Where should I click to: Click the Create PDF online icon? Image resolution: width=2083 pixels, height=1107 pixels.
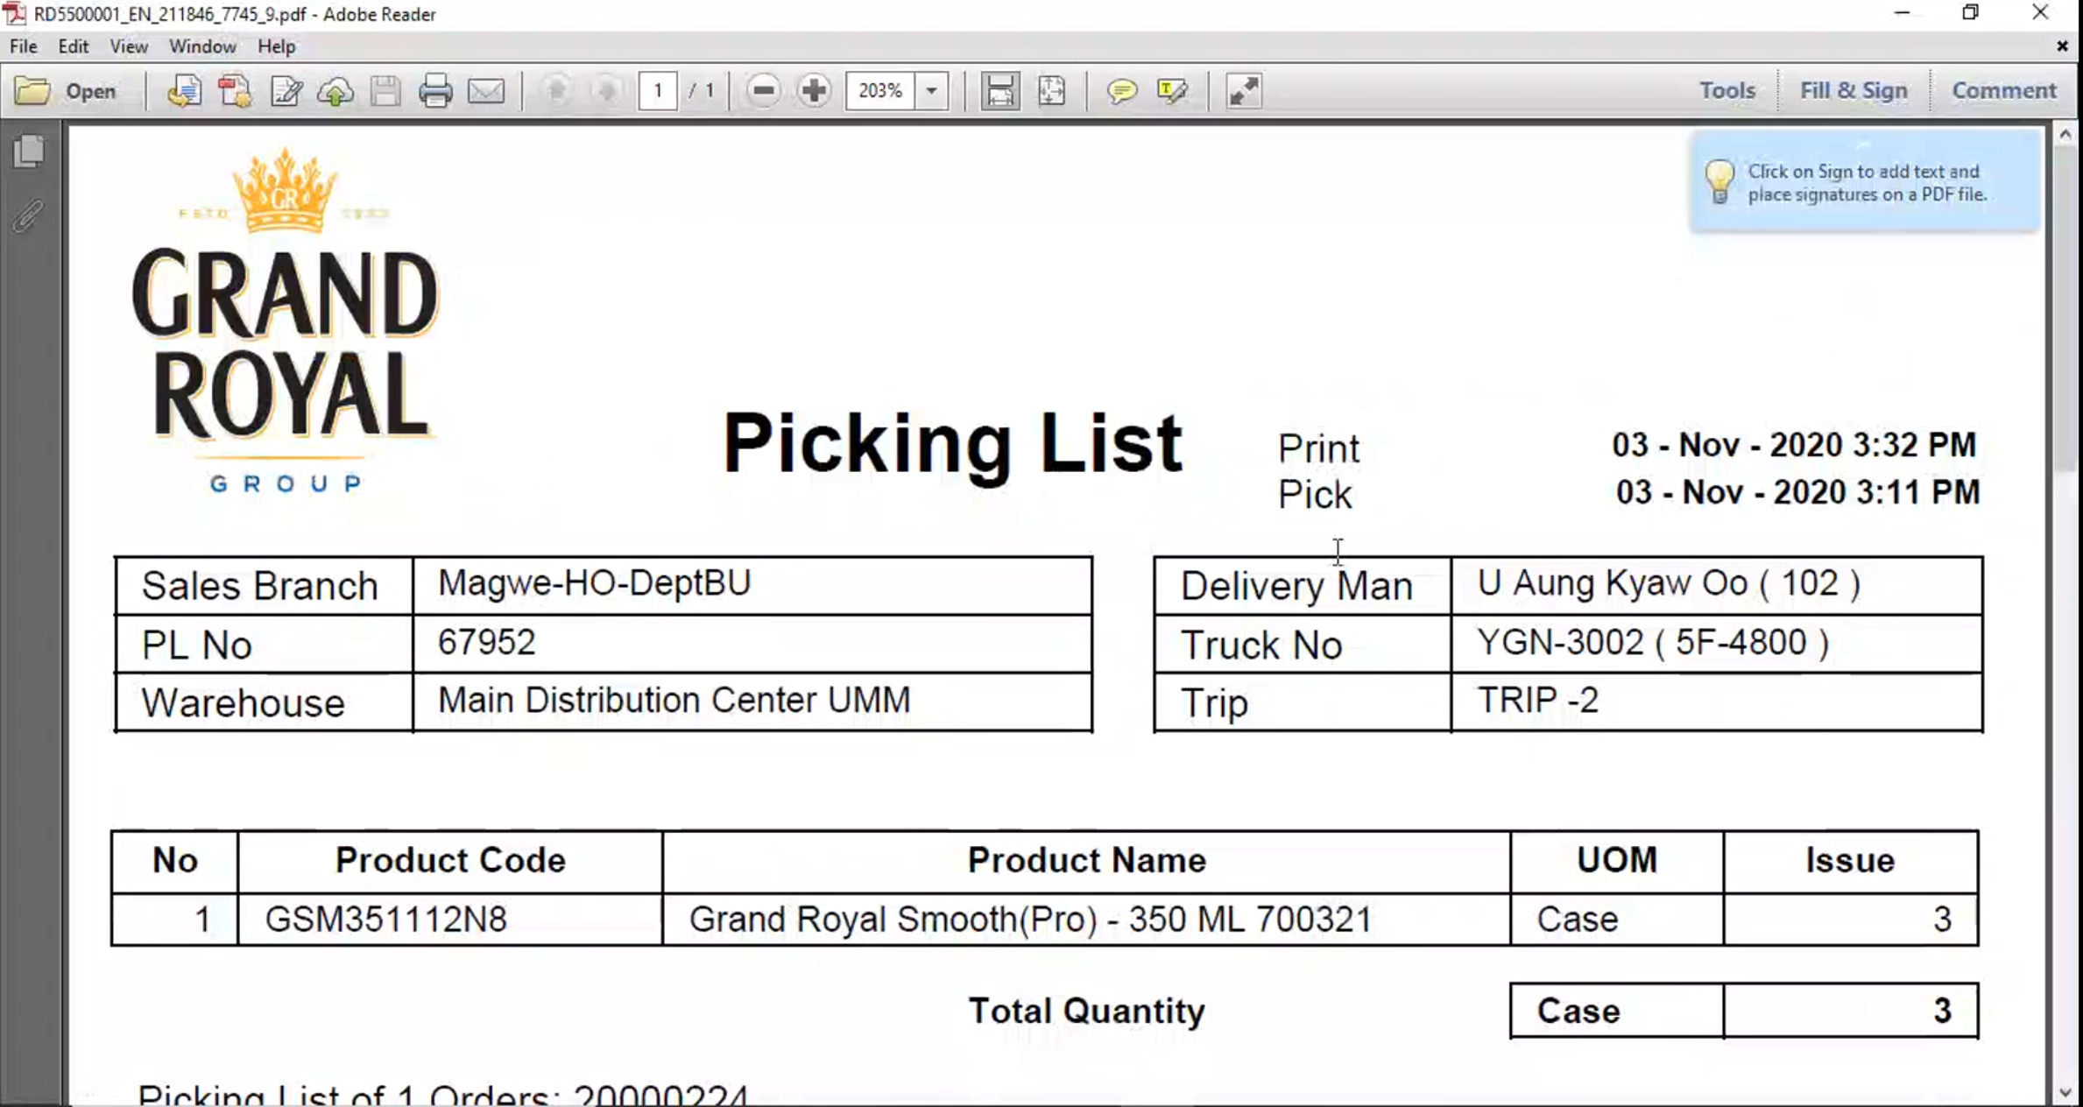235,91
